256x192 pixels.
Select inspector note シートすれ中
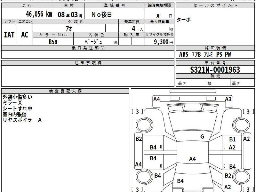(17, 108)
